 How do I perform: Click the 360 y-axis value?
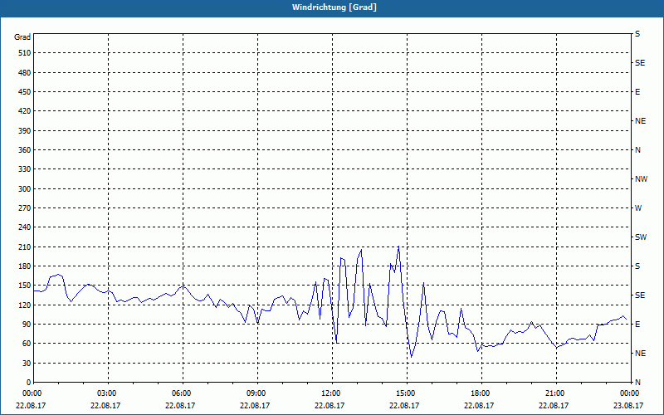point(25,150)
